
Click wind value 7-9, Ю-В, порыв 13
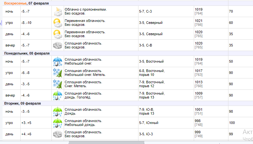(146, 112)
